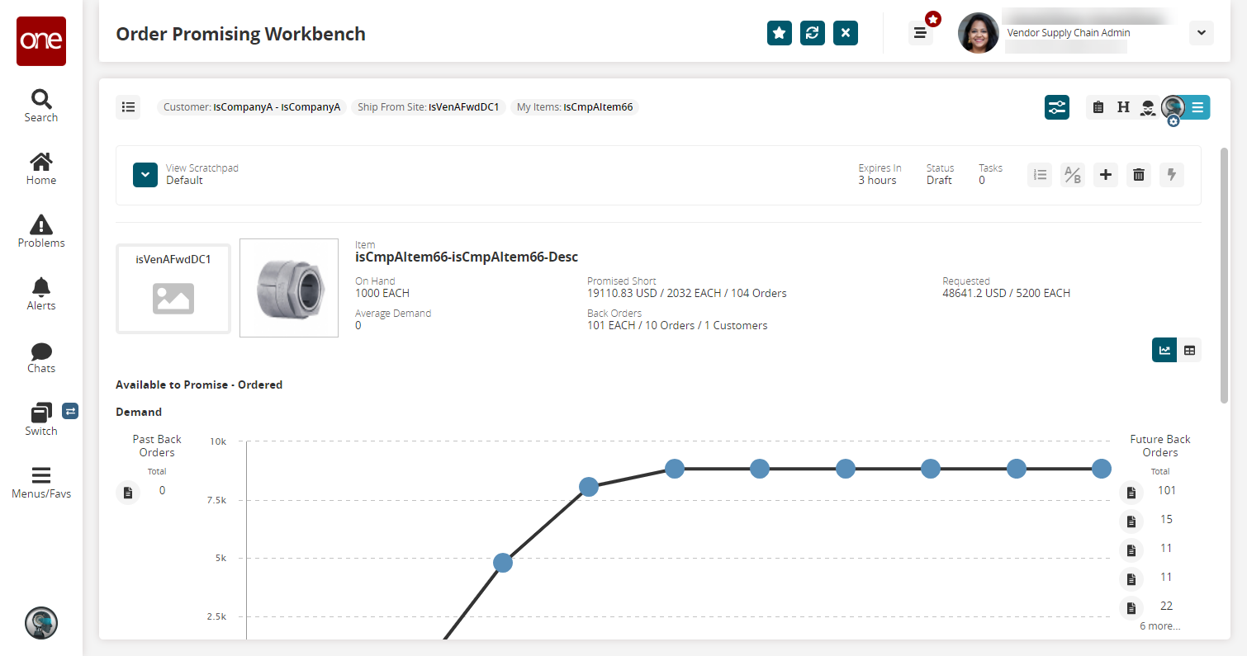Click the 5k demand chart data point
1247x656 pixels.
click(503, 563)
